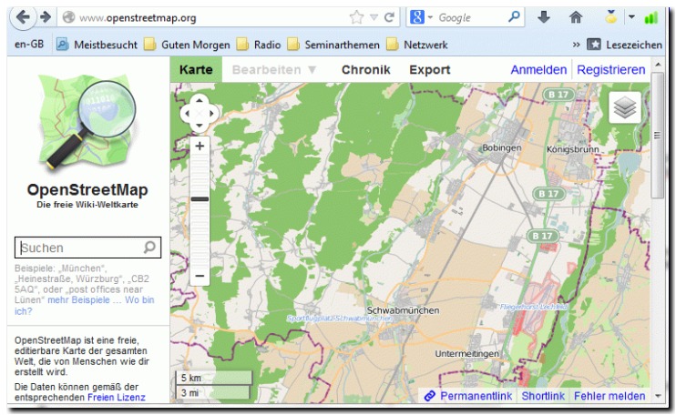Screen dimensions: 676x415
Task: Click the gold medal add-on icon
Action: [x=610, y=17]
